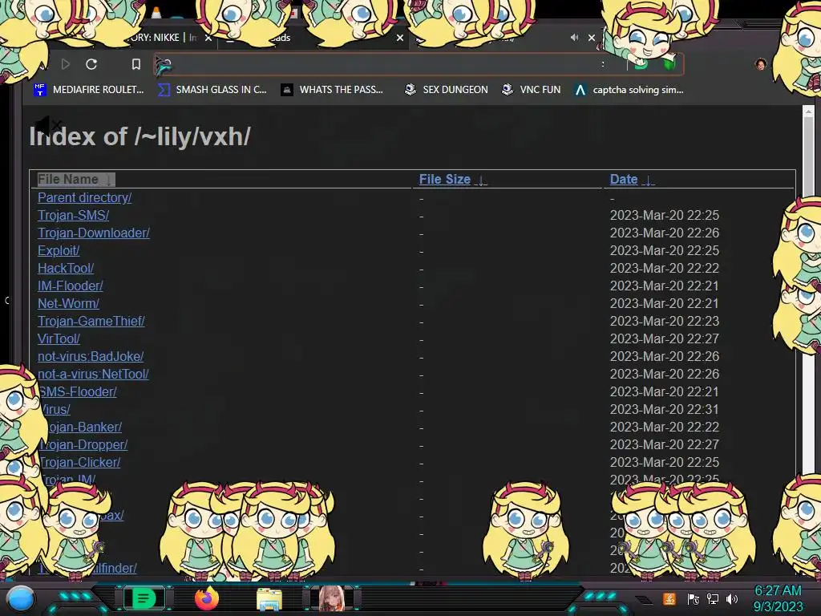Click the muted speaker icon on page
This screenshot has width=821, height=616.
point(47,126)
